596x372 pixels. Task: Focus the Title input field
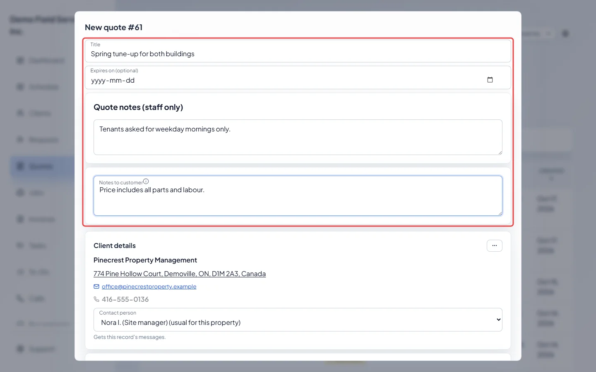(298, 51)
